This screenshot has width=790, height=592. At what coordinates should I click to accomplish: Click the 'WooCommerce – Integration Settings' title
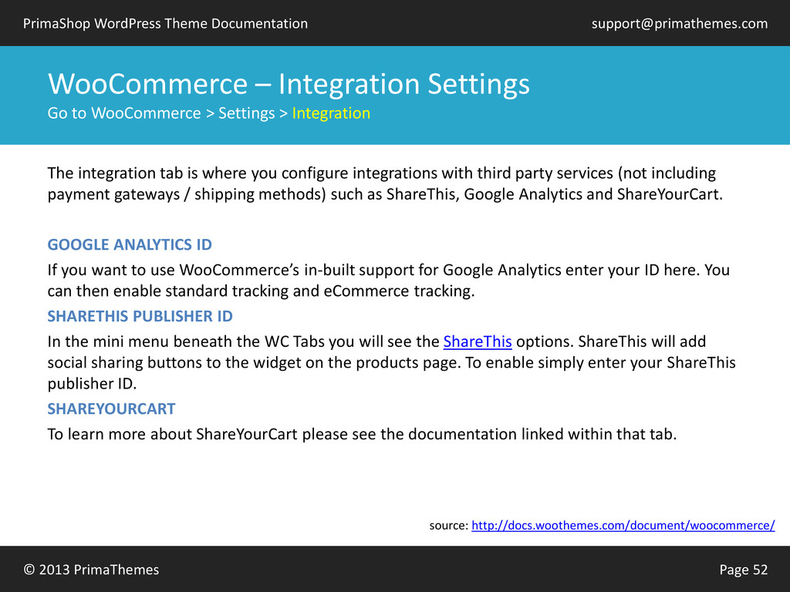289,83
